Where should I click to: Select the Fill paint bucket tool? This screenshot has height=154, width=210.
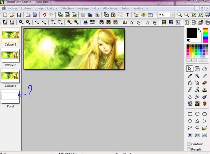[x=190, y=83]
